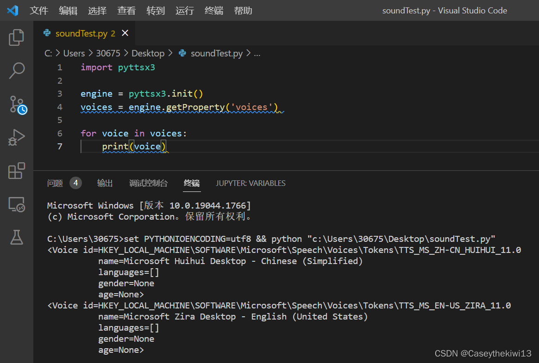Open the Extensions view icon

click(16, 171)
